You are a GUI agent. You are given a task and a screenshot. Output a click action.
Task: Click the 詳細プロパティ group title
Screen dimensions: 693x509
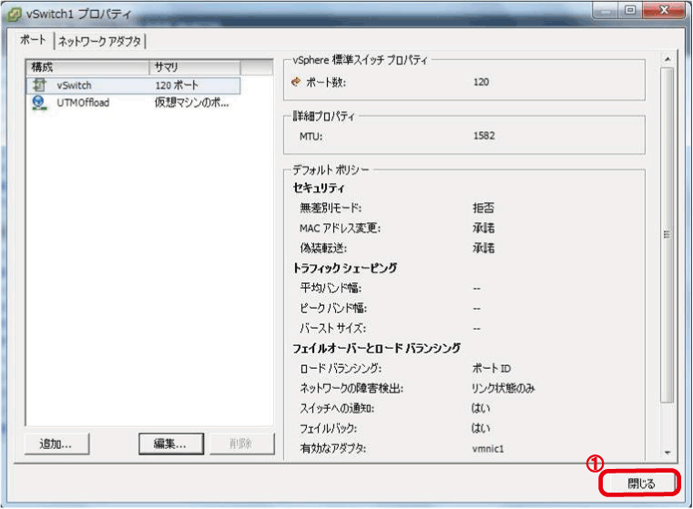(x=323, y=116)
